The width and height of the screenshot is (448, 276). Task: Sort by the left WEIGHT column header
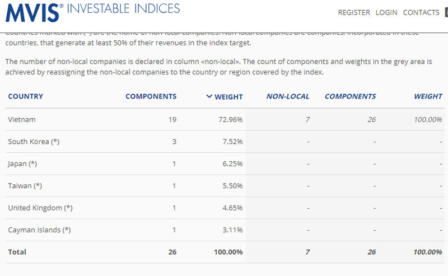(x=228, y=97)
